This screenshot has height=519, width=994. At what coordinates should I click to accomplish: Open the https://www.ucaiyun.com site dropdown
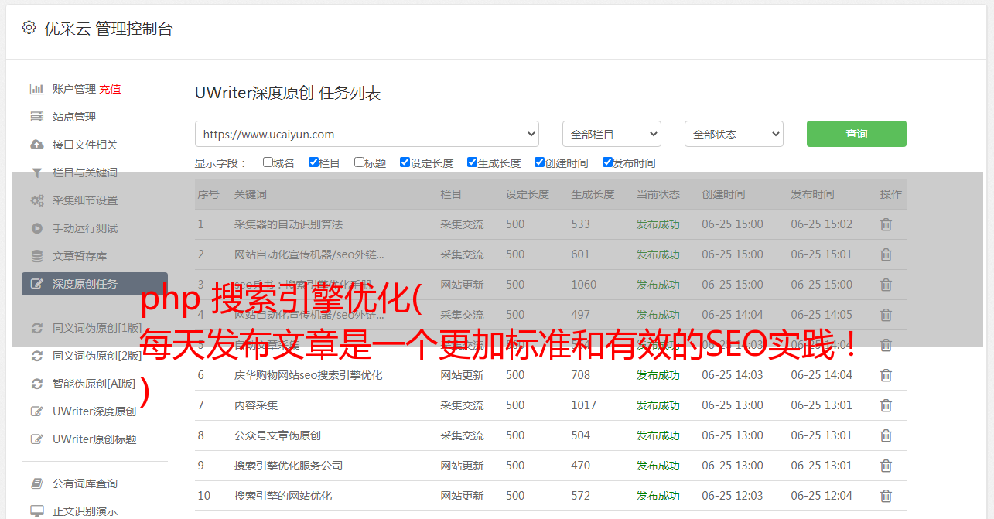pos(367,134)
